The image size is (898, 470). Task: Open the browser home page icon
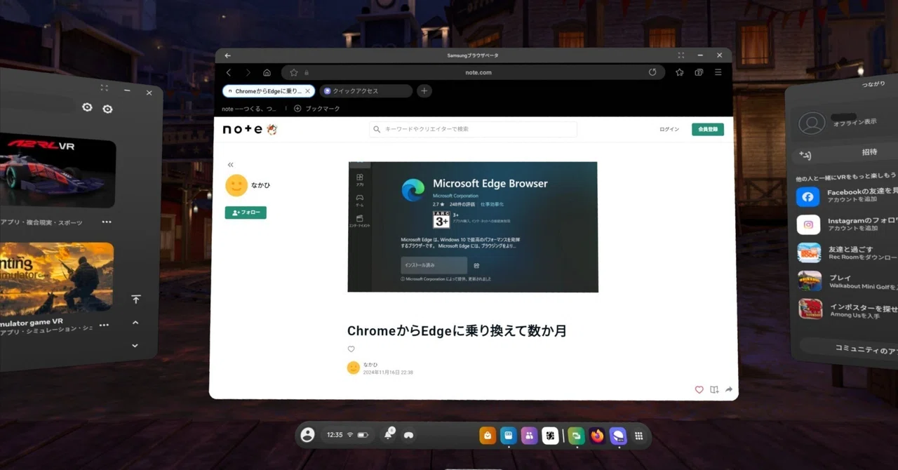(x=267, y=72)
